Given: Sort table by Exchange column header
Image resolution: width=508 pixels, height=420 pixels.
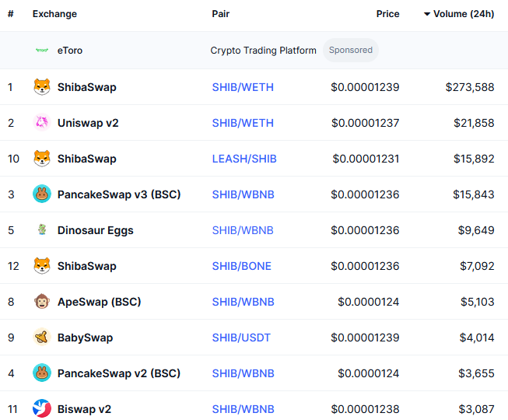Looking at the screenshot, I should [x=54, y=14].
